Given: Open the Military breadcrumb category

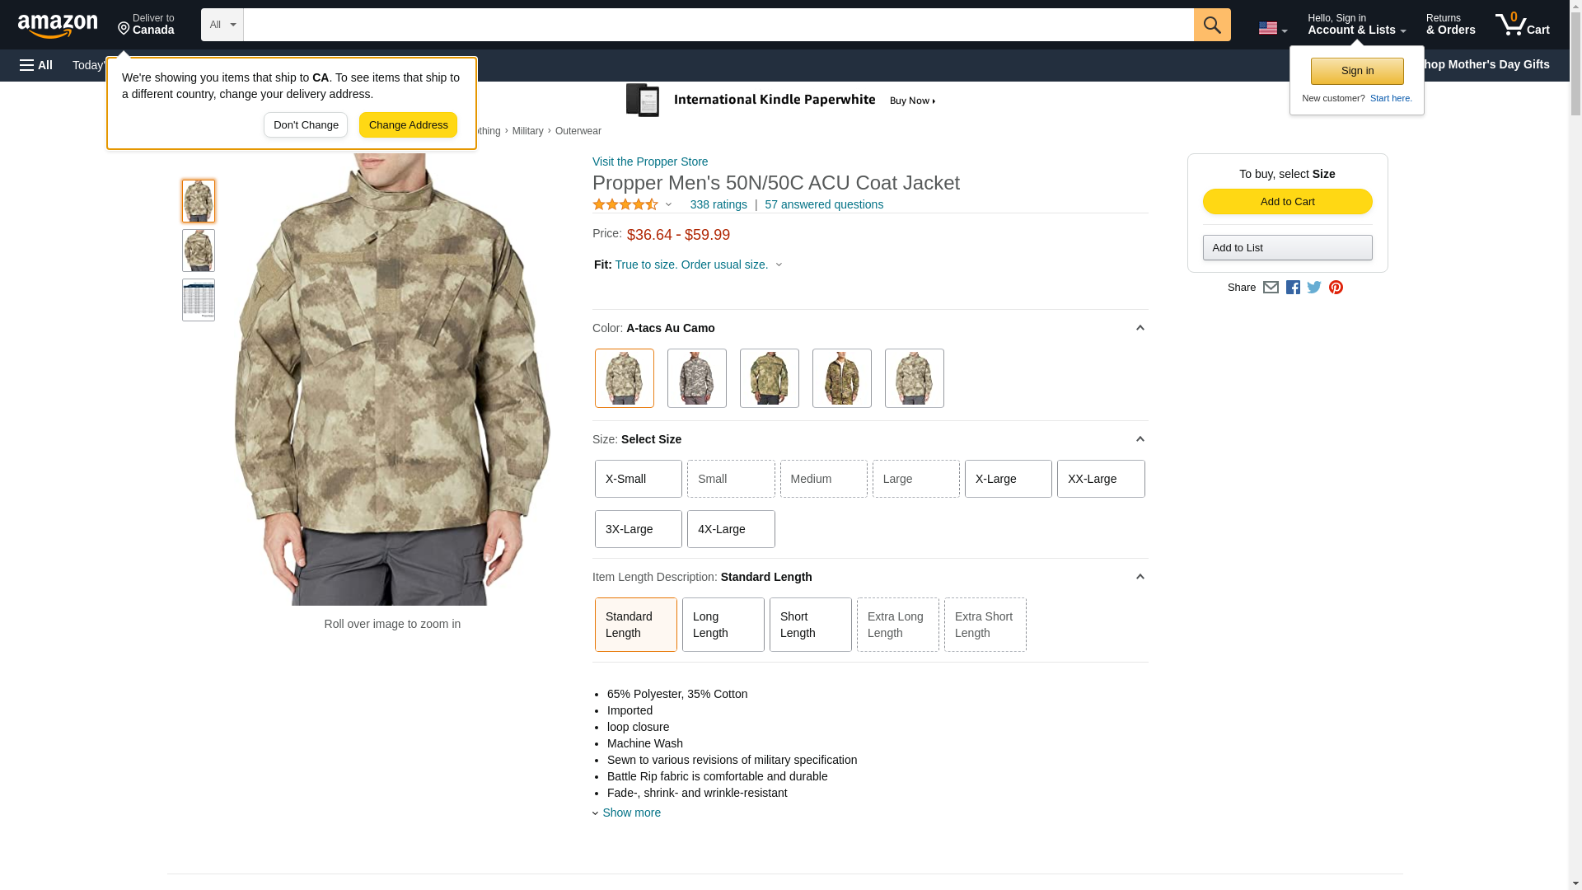Looking at the screenshot, I should point(527,131).
